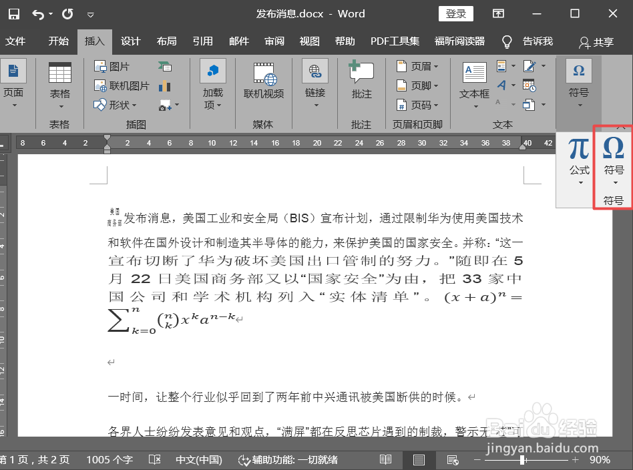Open the 福昕阅读器 tab
Image resolution: width=633 pixels, height=470 pixels.
[459, 41]
